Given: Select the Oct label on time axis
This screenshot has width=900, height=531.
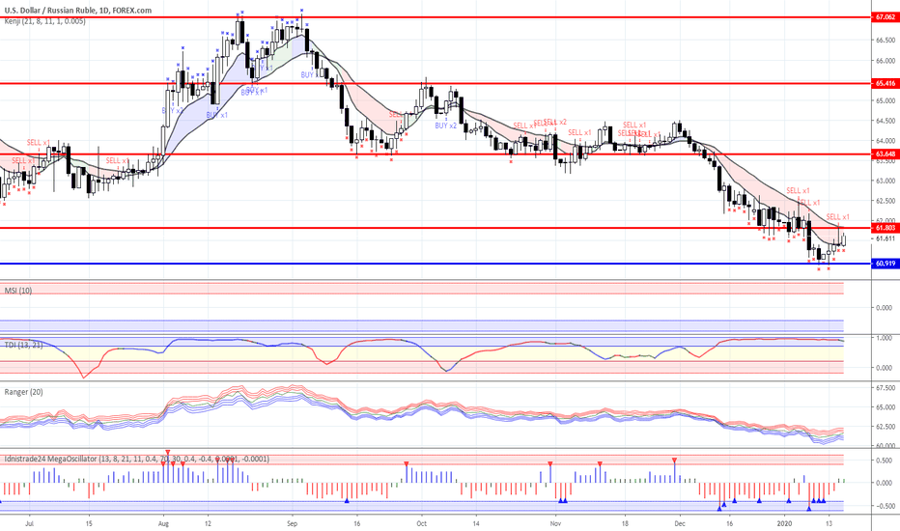Looking at the screenshot, I should pyautogui.click(x=421, y=521).
